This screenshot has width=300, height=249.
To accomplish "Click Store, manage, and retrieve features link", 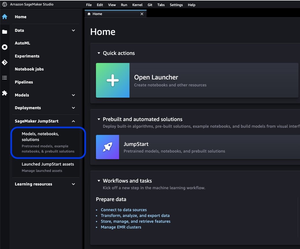I will (136, 221).
